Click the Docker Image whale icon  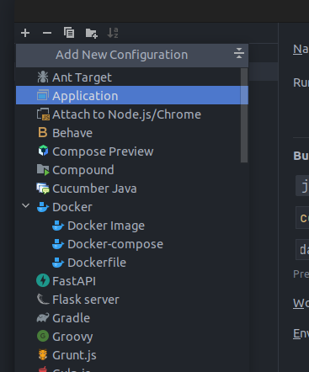pyautogui.click(x=58, y=226)
